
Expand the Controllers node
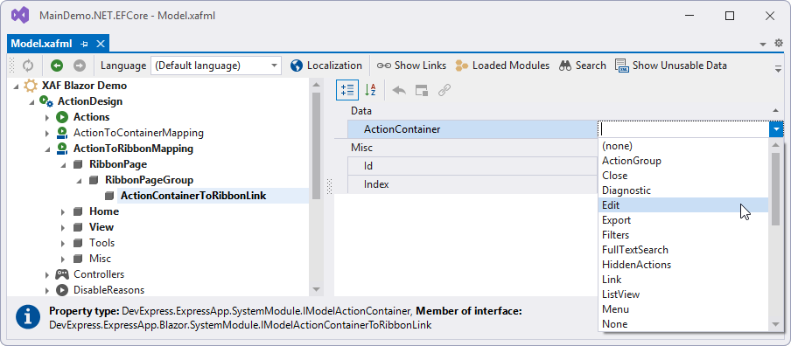[47, 275]
